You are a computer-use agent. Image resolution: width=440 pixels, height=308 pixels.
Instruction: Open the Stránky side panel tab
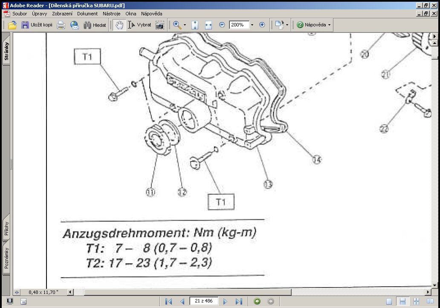point(6,51)
